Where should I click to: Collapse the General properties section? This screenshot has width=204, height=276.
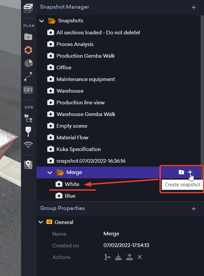pyautogui.click(x=41, y=222)
